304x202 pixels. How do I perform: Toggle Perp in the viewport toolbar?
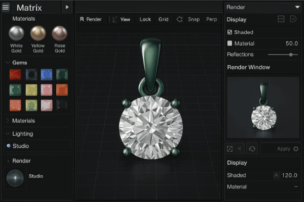coord(211,19)
